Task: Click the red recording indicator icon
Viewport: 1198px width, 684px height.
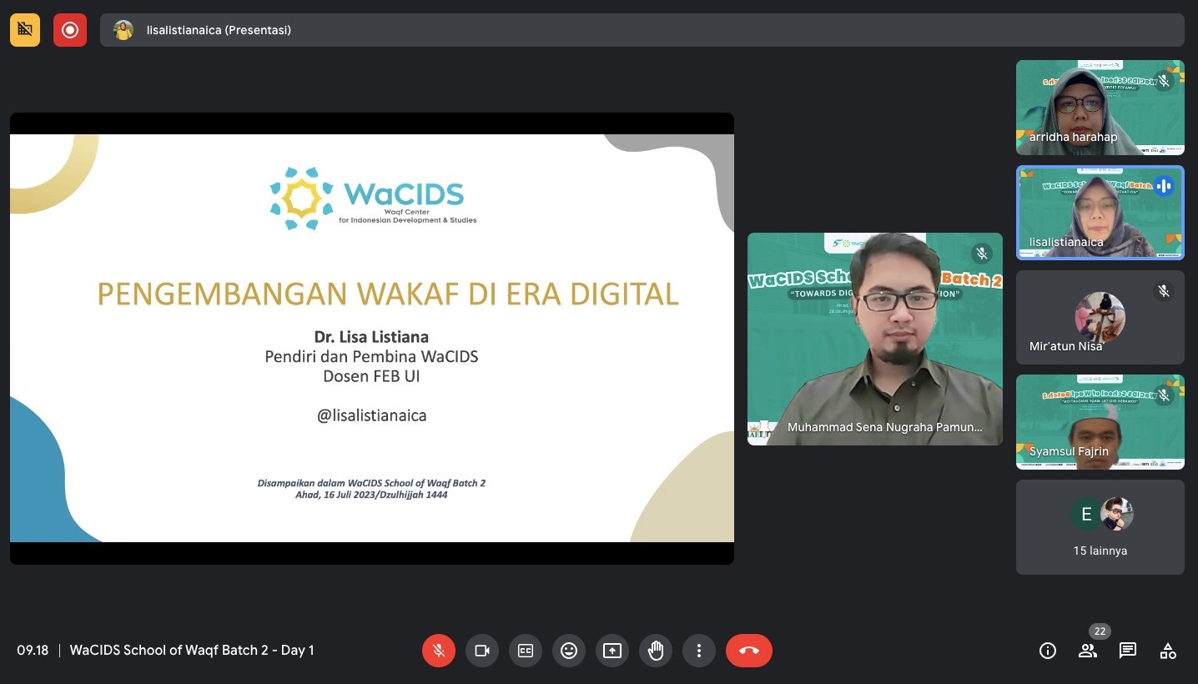Action: point(70,30)
